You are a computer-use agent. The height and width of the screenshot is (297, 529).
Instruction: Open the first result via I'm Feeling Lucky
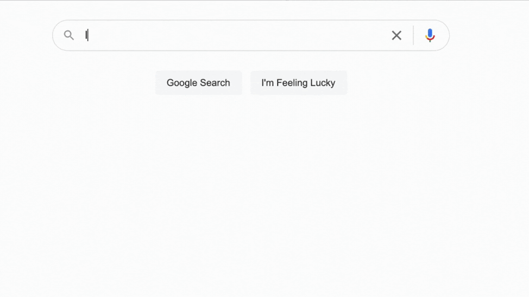pyautogui.click(x=298, y=83)
